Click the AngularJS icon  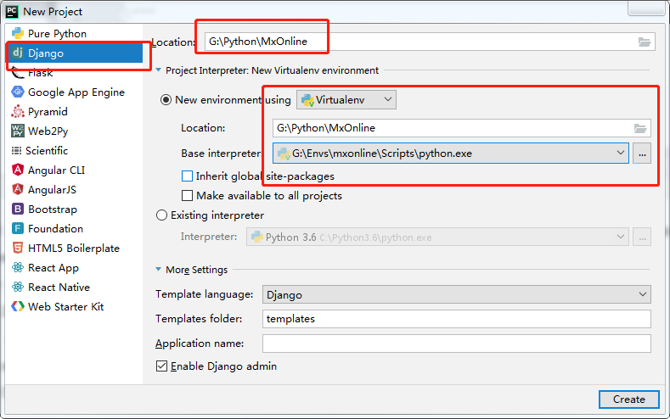18,189
